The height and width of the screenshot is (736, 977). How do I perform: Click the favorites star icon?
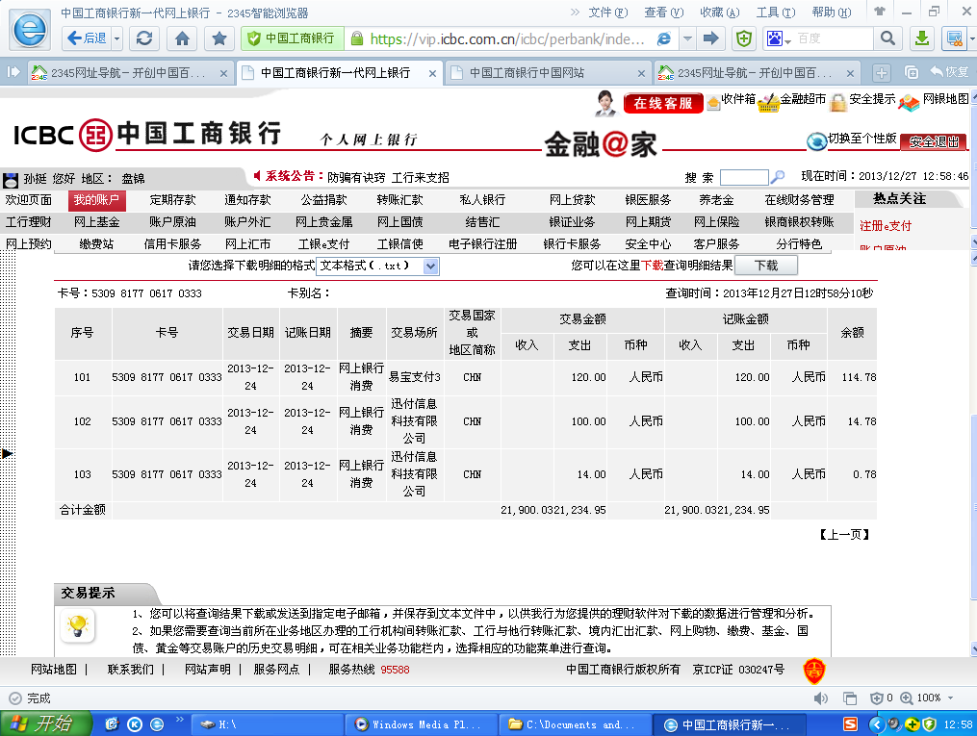coord(219,38)
